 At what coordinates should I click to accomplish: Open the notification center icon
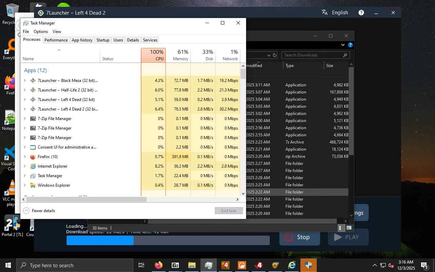pyautogui.click(x=424, y=265)
